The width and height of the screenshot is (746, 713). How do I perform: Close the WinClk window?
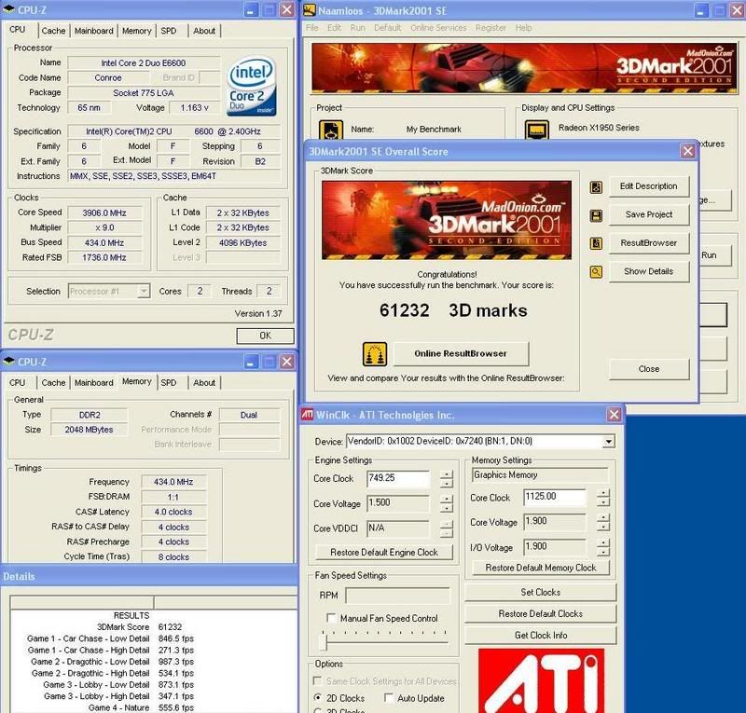tap(614, 415)
